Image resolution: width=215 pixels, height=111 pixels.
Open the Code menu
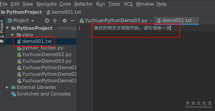tap(65, 4)
